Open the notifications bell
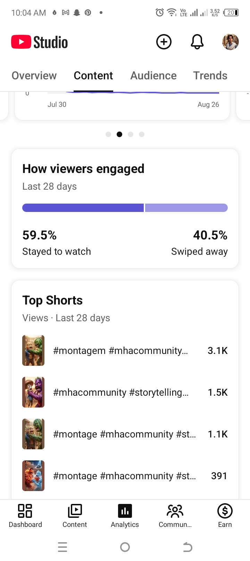The height and width of the screenshot is (561, 250). tap(197, 42)
